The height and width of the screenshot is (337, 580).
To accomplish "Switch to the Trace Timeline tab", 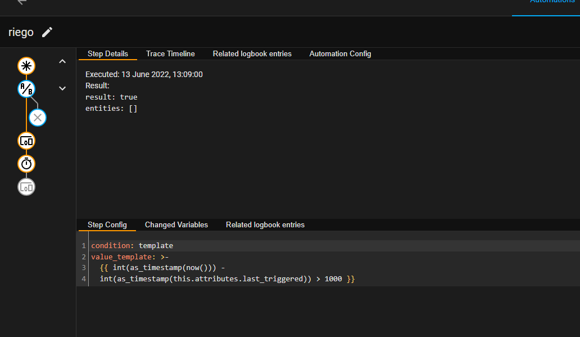I will [170, 53].
